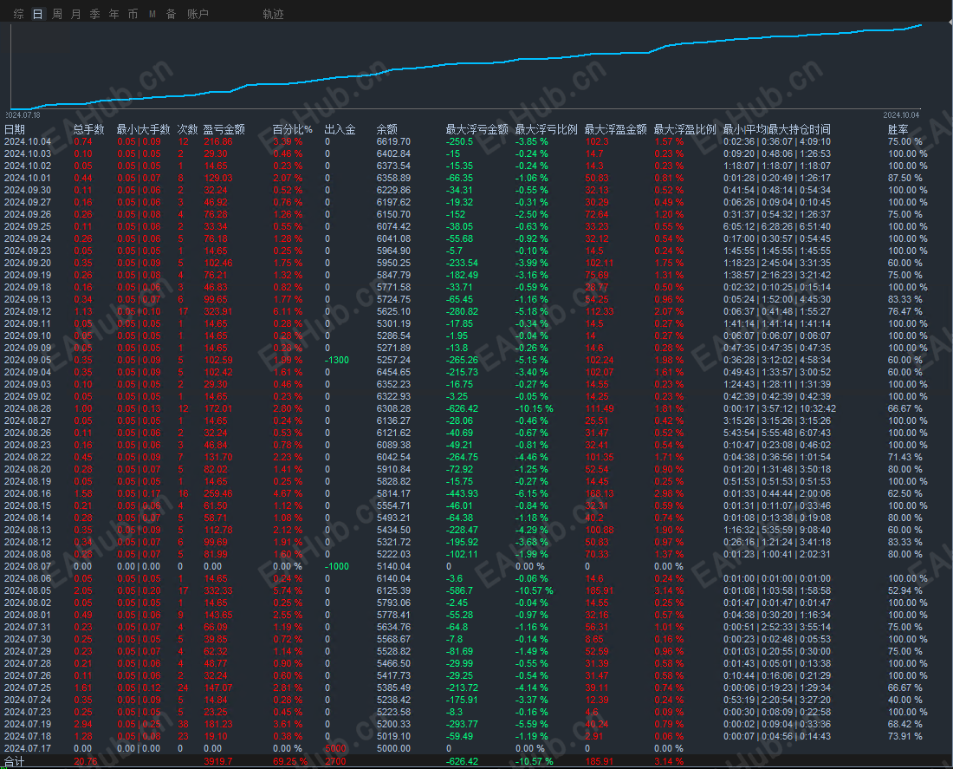Click the trade count 38 cell
The width and height of the screenshot is (953, 769).
183,724
